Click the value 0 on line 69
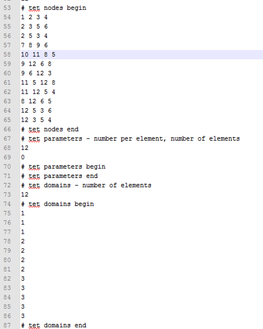263x329 pixels. coord(23,157)
